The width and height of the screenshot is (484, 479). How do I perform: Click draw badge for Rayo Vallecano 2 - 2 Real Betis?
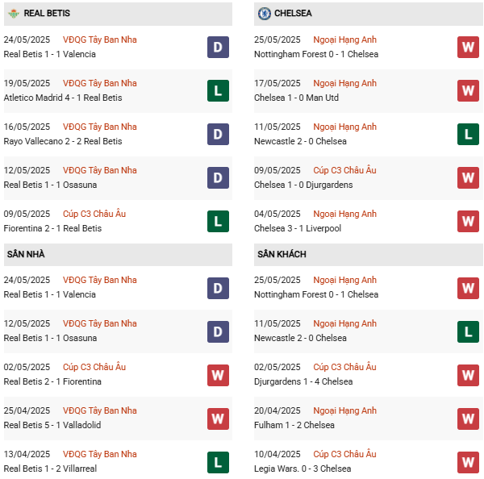click(x=218, y=135)
